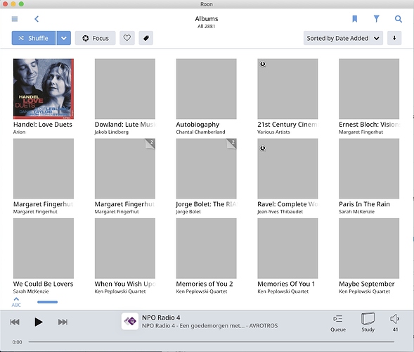Click the Chantal Chamberland artist link

pyautogui.click(x=200, y=132)
